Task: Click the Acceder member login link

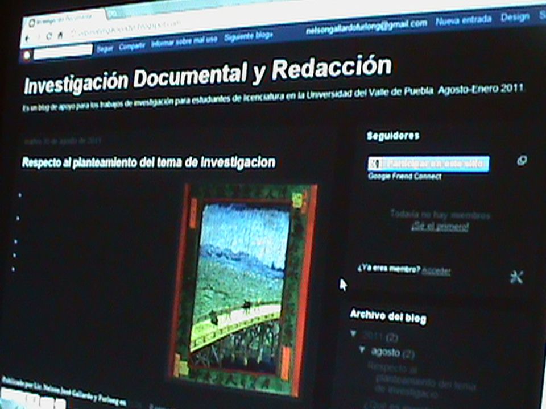Action: pyautogui.click(x=436, y=271)
